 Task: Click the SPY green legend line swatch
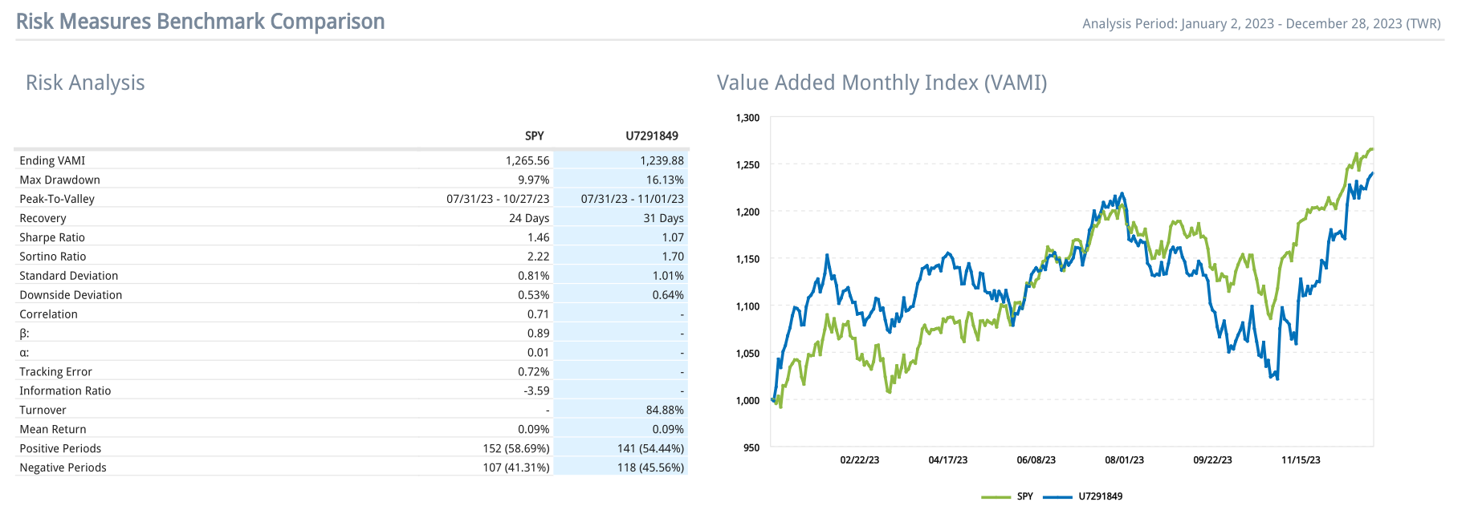coord(996,497)
